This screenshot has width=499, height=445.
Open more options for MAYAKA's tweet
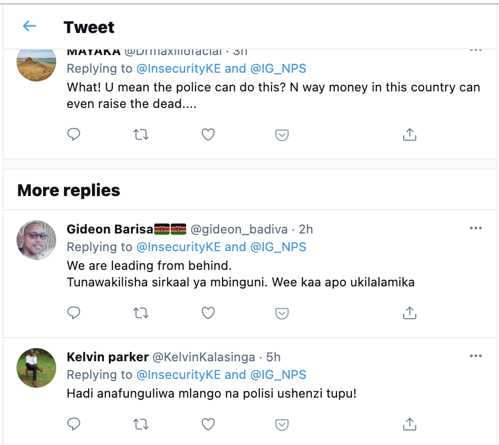coord(476,50)
